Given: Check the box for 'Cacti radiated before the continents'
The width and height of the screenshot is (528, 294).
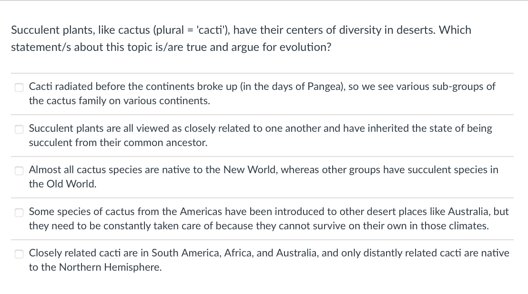Looking at the screenshot, I should click(19, 88).
